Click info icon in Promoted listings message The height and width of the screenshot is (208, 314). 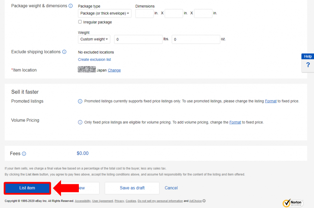coord(80,101)
